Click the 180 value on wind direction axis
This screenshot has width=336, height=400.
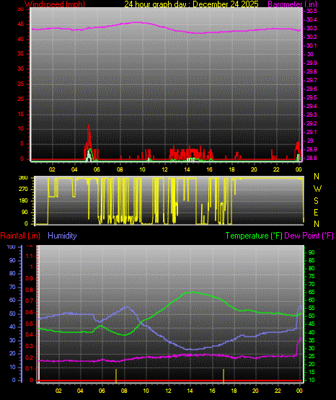point(23,201)
